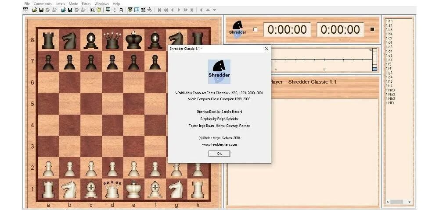Click the flip board toolbar icon
The image size is (439, 210).
(130, 10)
